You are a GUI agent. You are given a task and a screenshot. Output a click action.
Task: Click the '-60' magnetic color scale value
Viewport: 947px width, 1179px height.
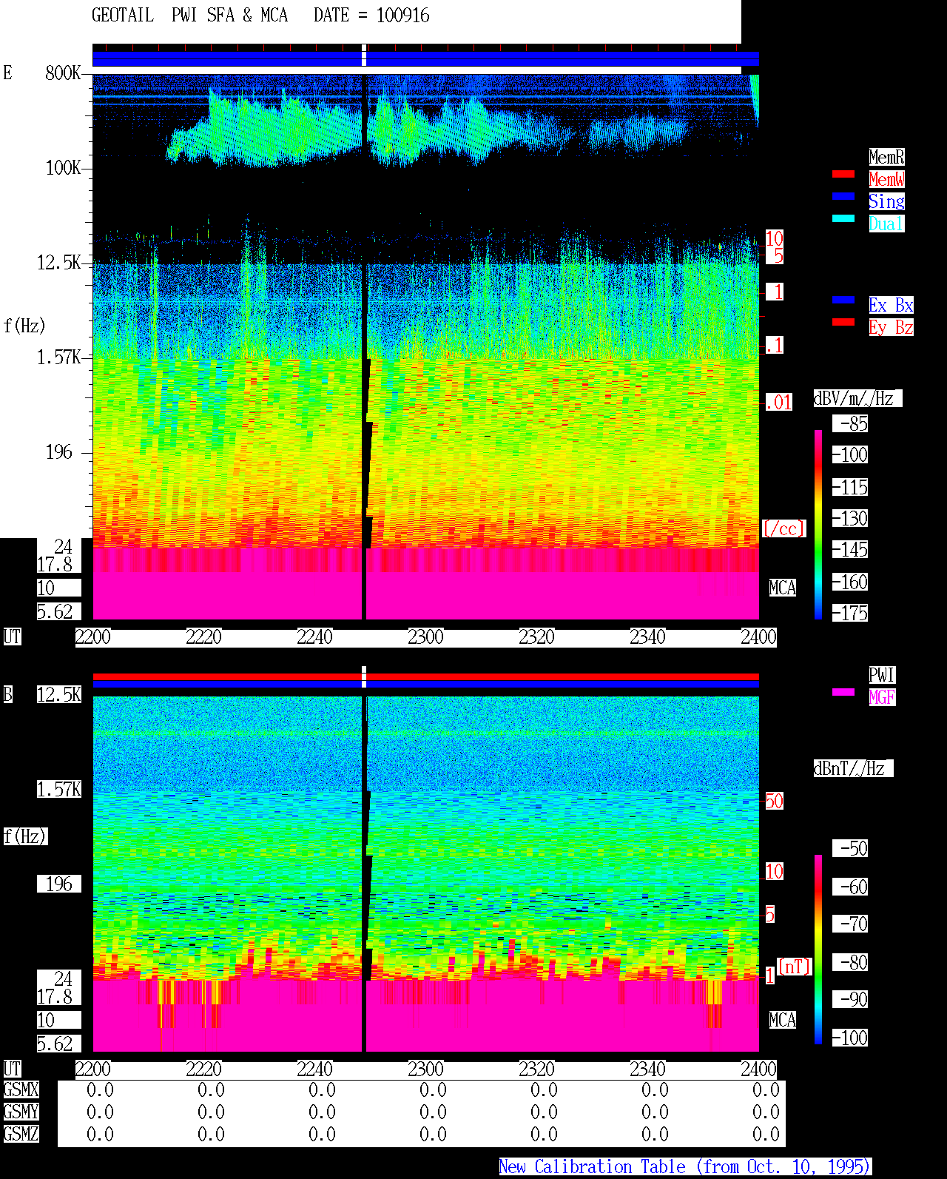(x=851, y=887)
